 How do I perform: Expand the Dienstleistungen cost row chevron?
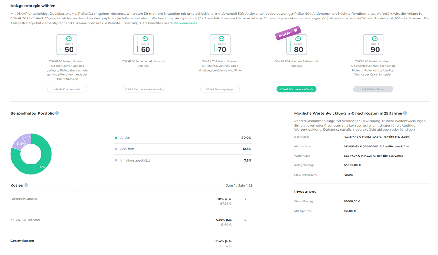pyautogui.click(x=245, y=199)
